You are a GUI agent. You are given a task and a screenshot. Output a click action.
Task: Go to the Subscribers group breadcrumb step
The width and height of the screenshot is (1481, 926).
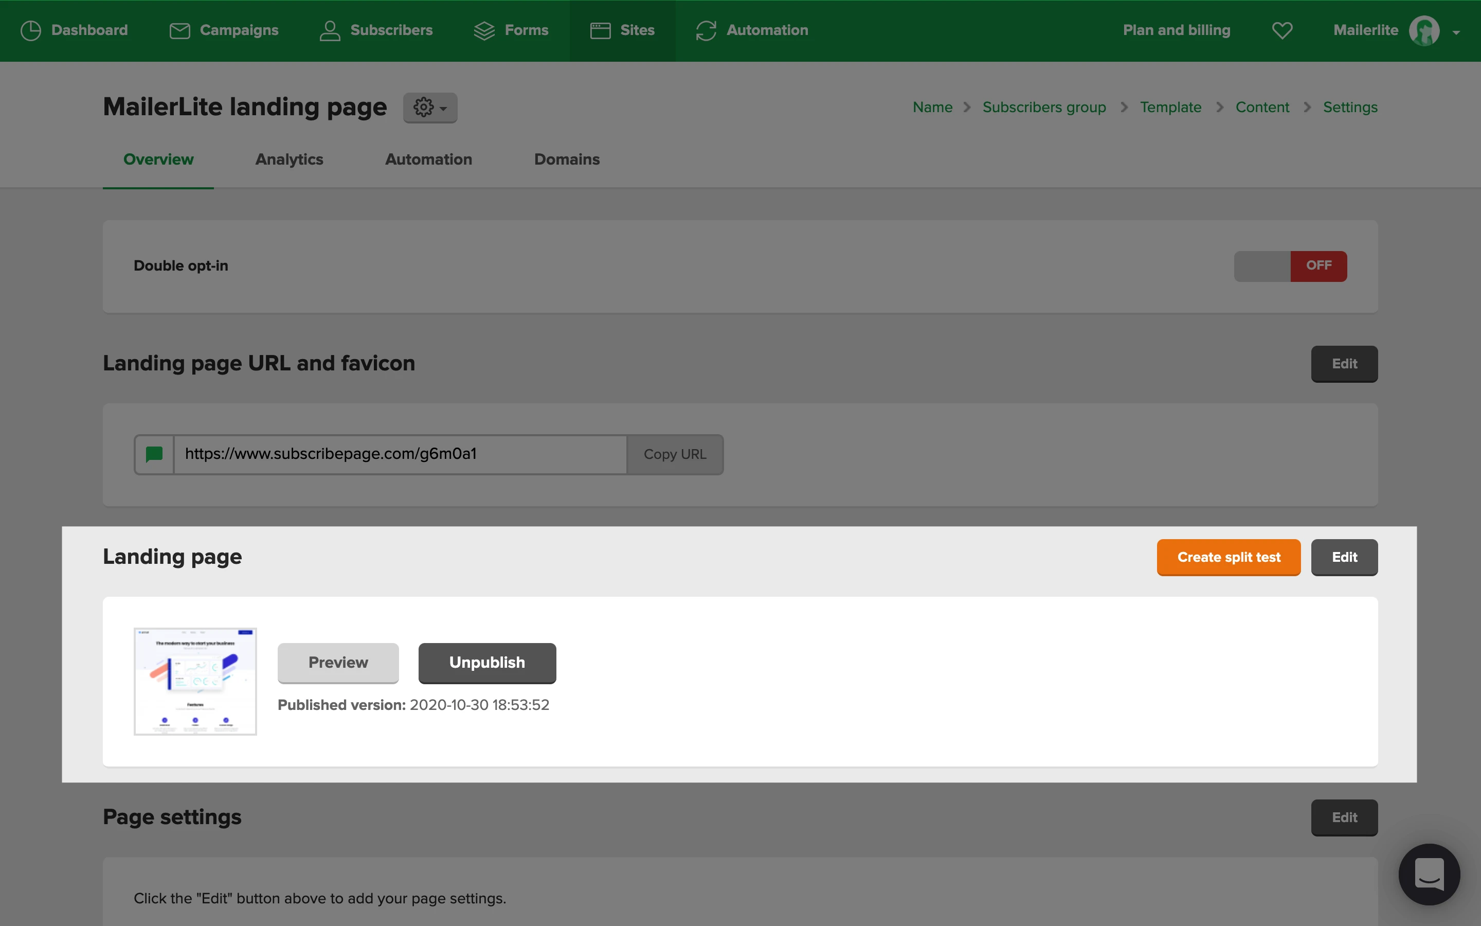point(1044,107)
